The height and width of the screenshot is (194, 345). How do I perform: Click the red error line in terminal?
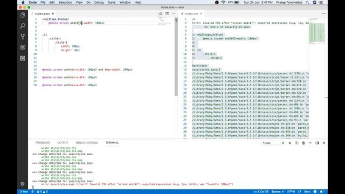pos(137,184)
